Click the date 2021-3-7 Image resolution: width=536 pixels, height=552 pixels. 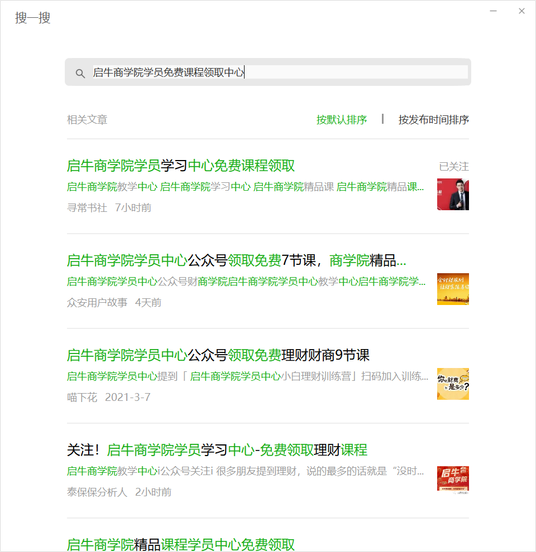point(128,397)
